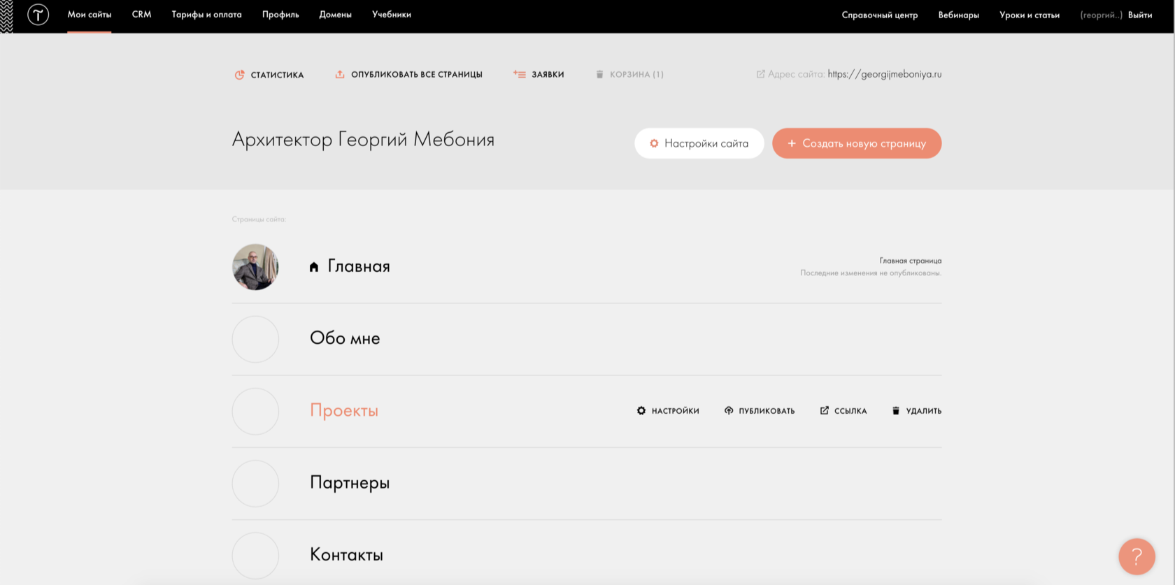
Task: Open Тарифы и оплата menu
Action: [206, 15]
